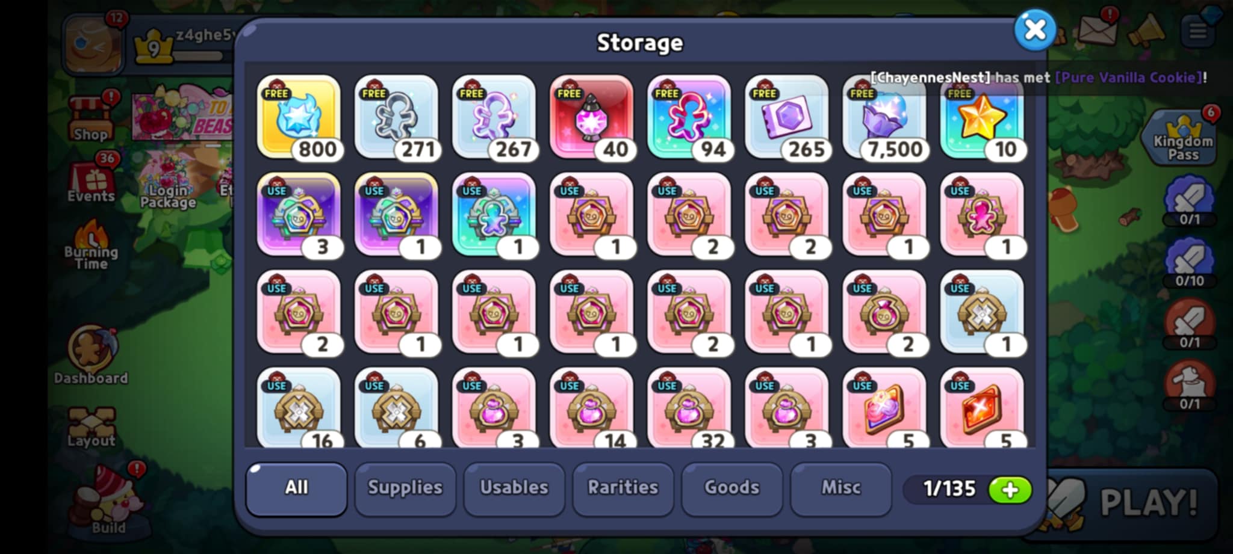Screen dimensions: 1233x554
Task: Select the Misc tab
Action: click(x=841, y=488)
